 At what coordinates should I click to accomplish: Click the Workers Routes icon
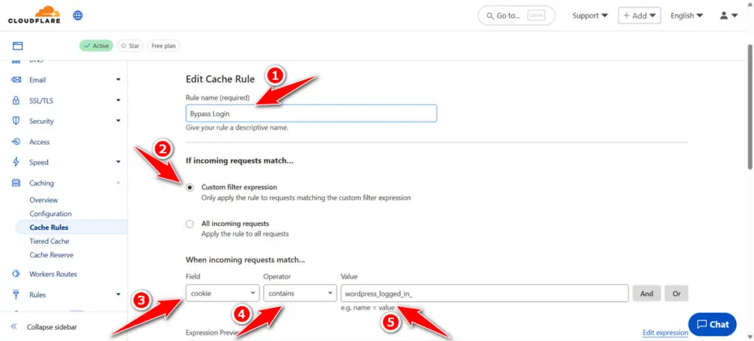[x=15, y=274]
